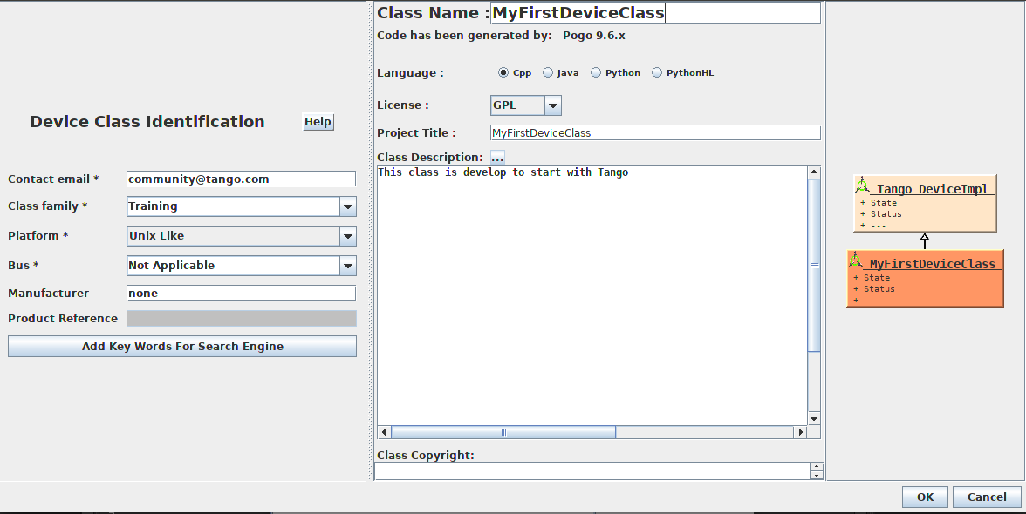This screenshot has width=1026, height=514.
Task: Select Python language radio button
Action: pos(595,72)
